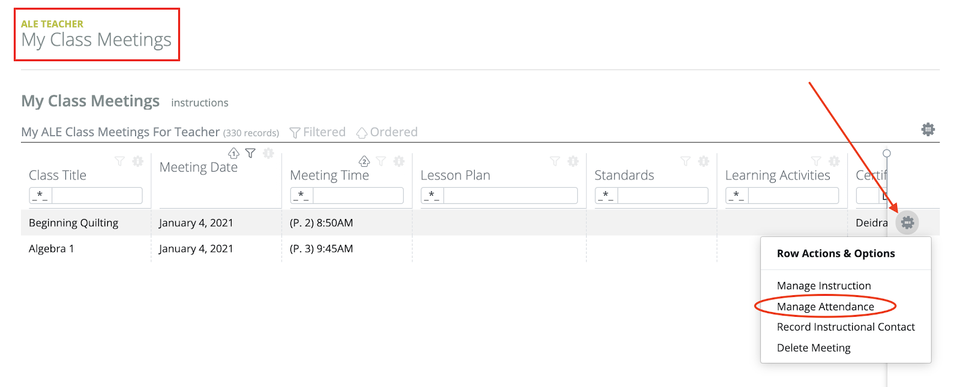Open the instructions link
960x387 pixels.
199,103
